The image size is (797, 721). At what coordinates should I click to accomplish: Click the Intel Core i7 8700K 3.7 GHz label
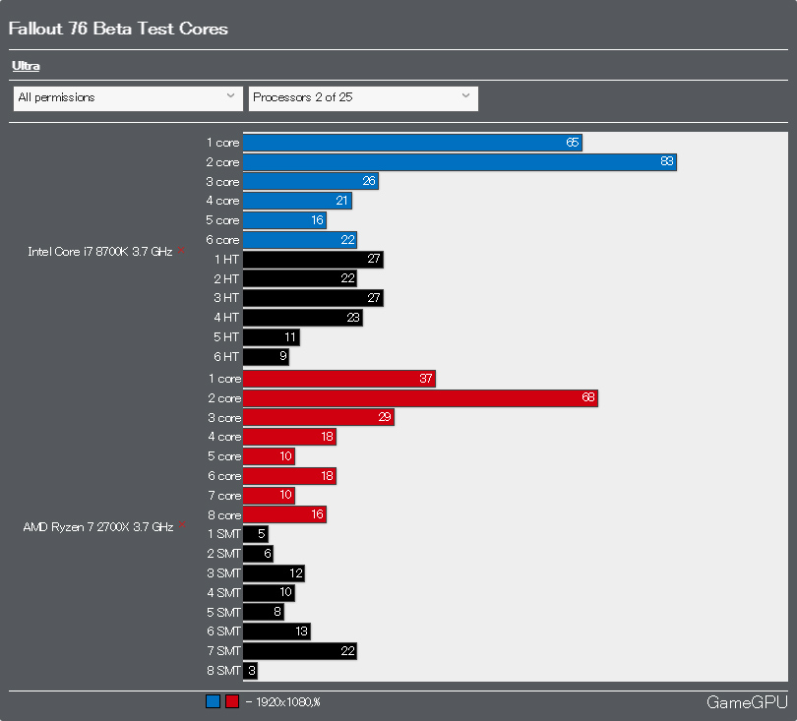pos(100,252)
